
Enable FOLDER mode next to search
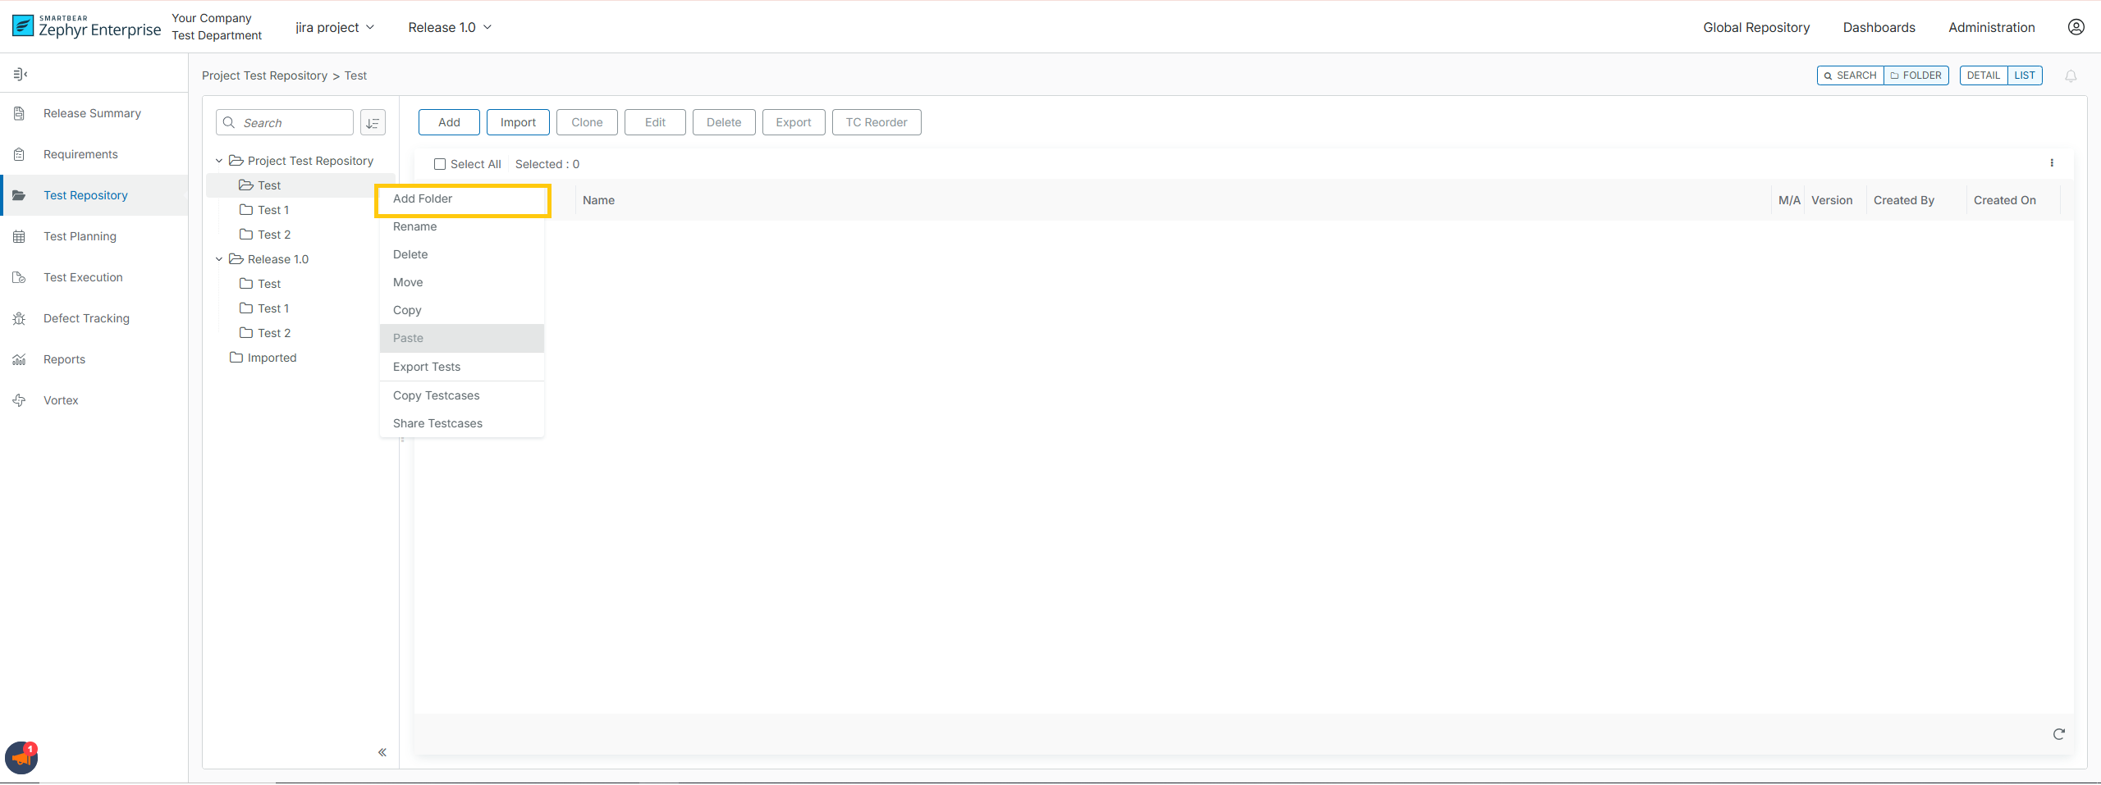pyautogui.click(x=1917, y=75)
